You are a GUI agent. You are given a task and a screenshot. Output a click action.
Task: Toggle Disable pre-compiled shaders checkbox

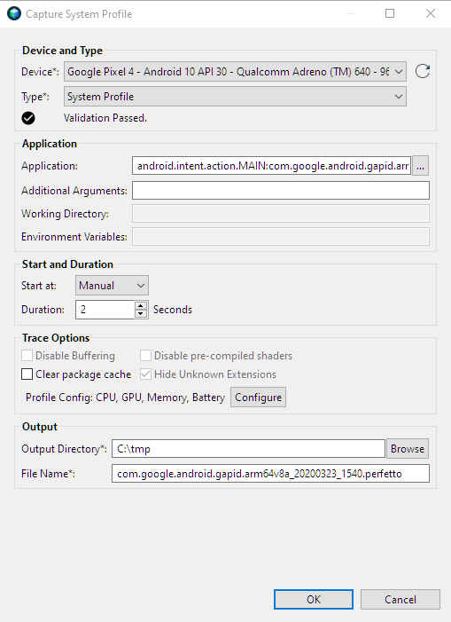pyautogui.click(x=145, y=356)
